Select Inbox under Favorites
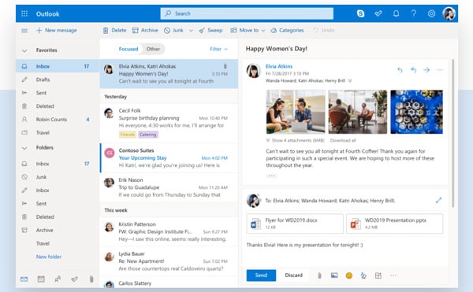 (x=58, y=66)
